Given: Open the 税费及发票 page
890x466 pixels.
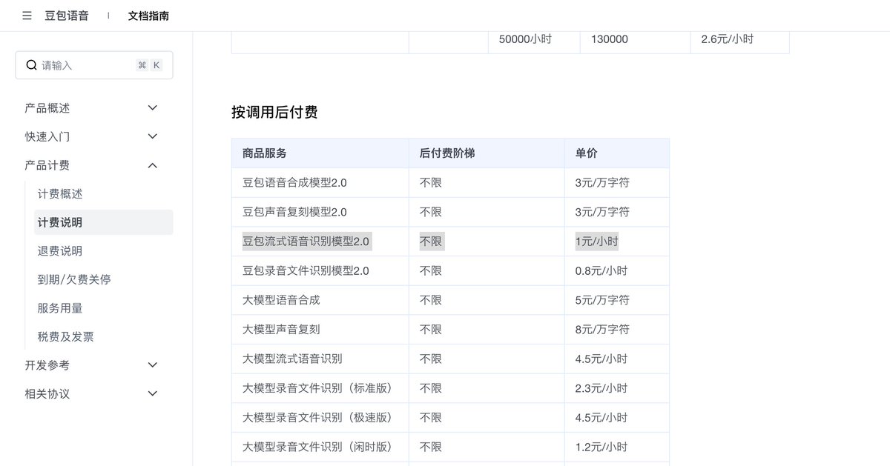Looking at the screenshot, I should pos(65,336).
